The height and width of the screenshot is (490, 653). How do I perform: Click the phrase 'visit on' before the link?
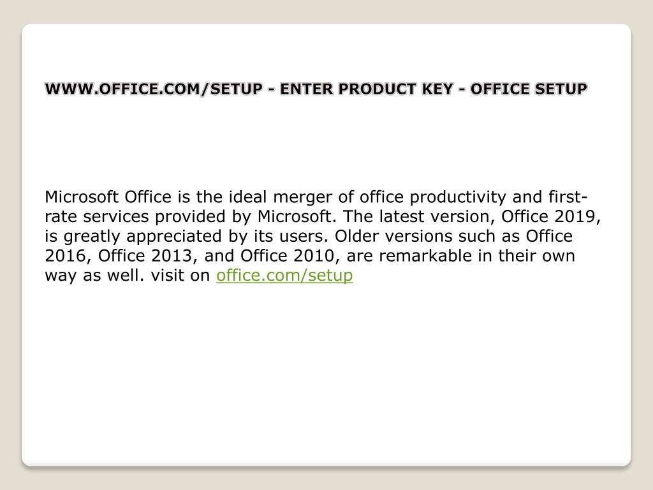tap(180, 276)
